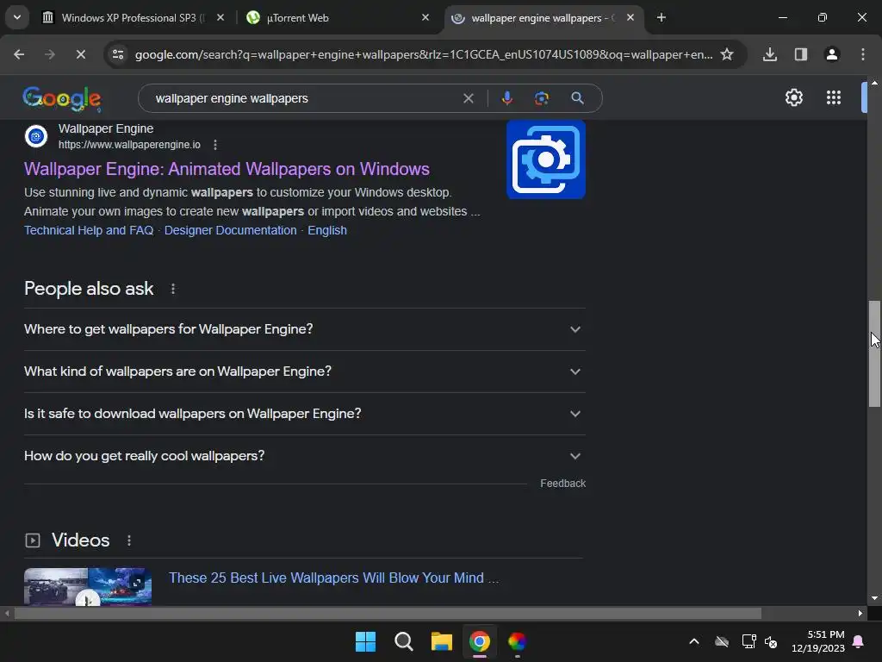This screenshot has height=662, width=882.
Task: Expand 'How do you get really cool wallpapers?'
Action: click(304, 456)
